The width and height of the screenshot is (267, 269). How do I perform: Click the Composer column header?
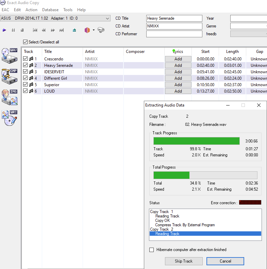click(144, 52)
